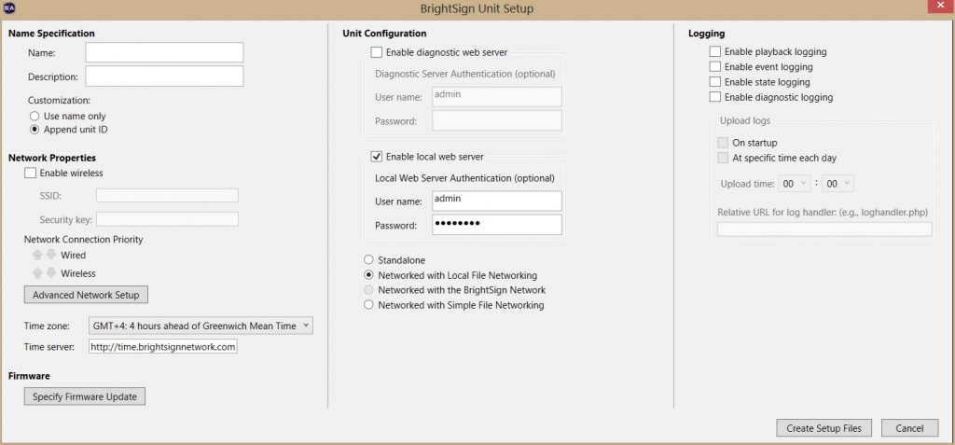Click the Security key field
955x445 pixels.
[168, 219]
